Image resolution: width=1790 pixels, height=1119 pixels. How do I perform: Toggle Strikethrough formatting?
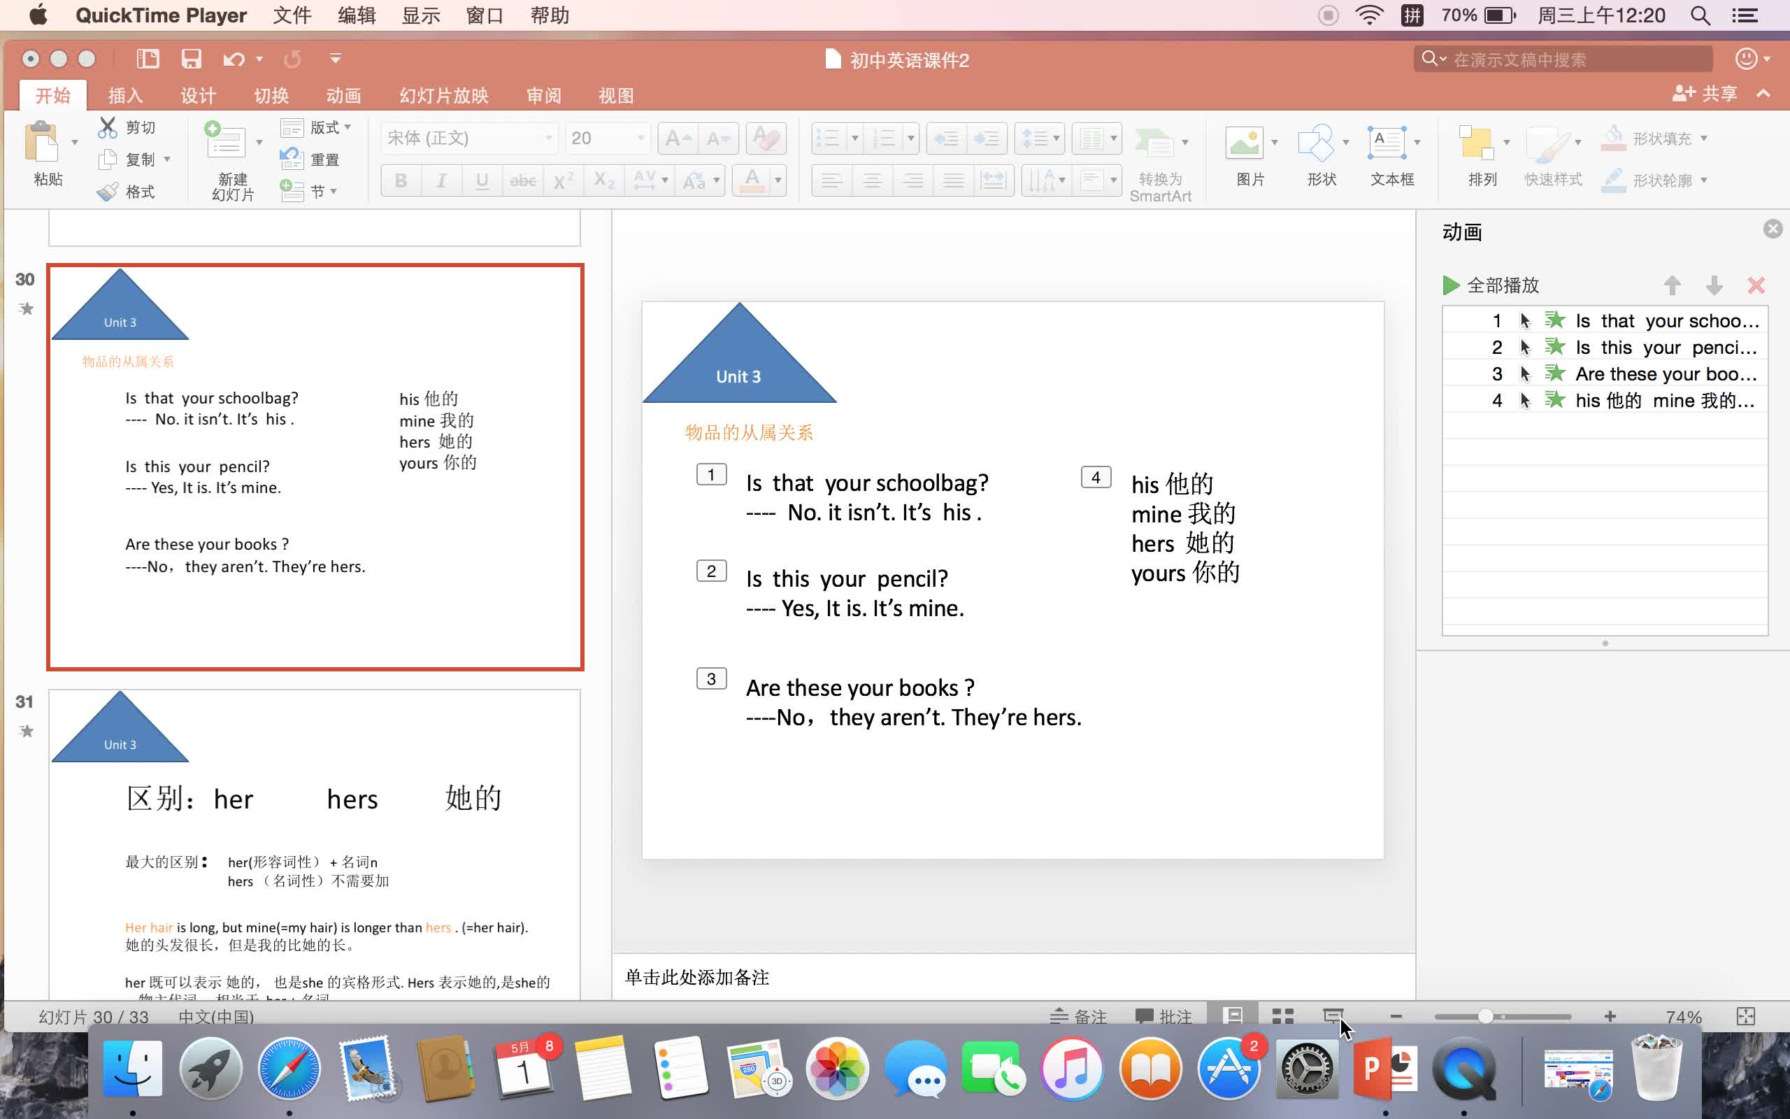[x=523, y=180]
